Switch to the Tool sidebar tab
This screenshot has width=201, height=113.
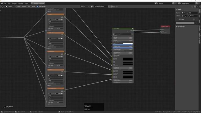coord(200,16)
